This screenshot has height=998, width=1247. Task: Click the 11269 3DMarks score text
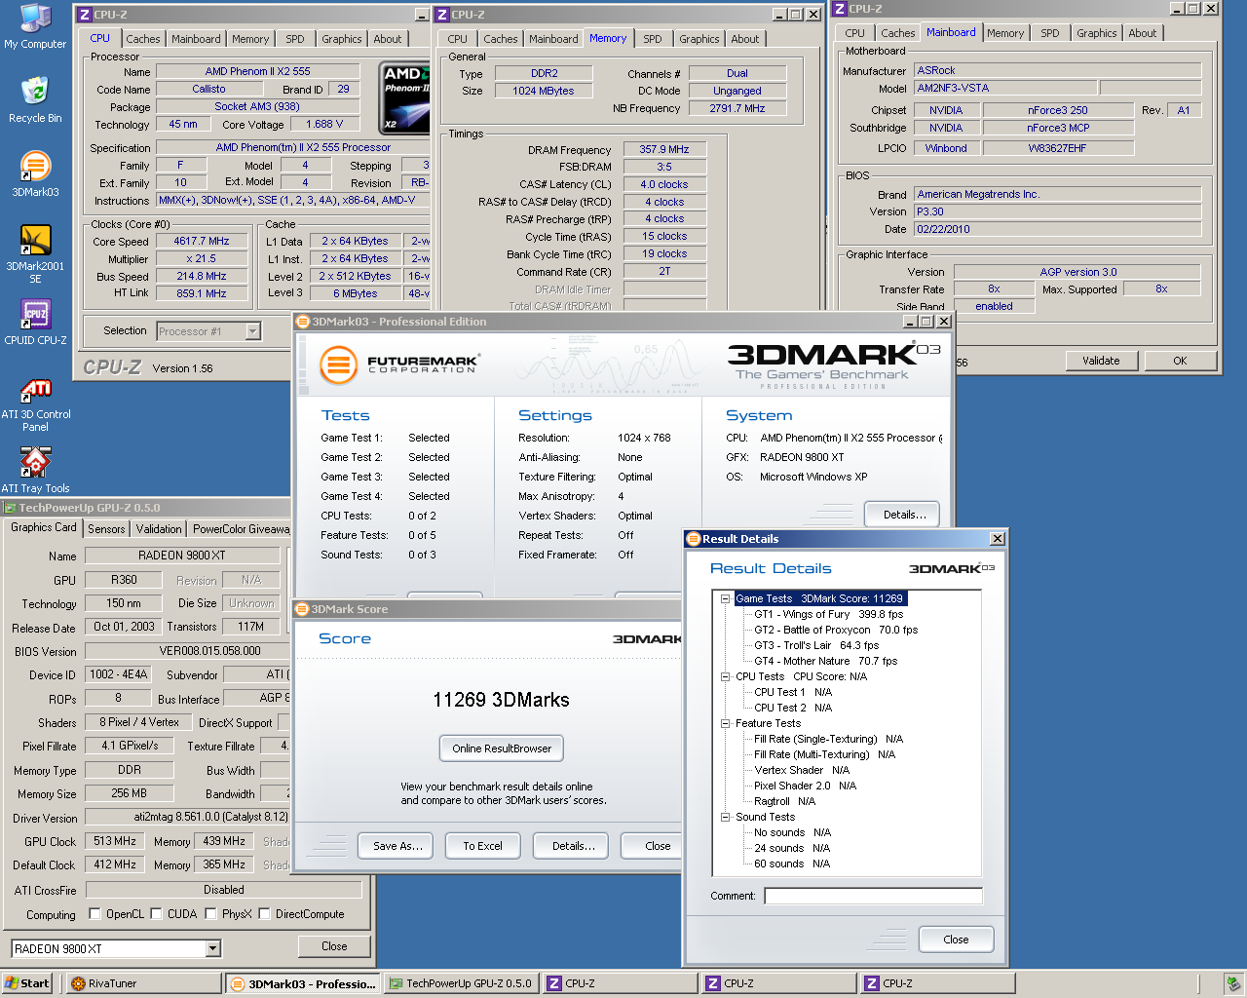pyautogui.click(x=501, y=700)
